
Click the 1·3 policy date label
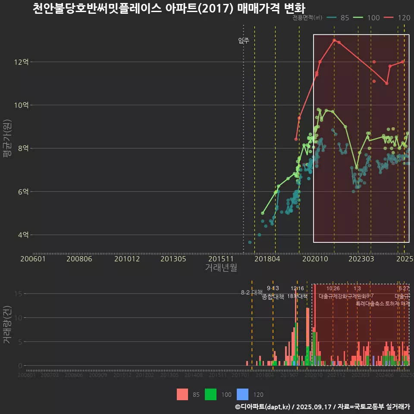coord(357,289)
